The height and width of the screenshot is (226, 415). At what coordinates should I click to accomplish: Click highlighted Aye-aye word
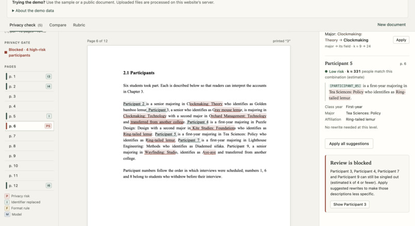click(209, 152)
